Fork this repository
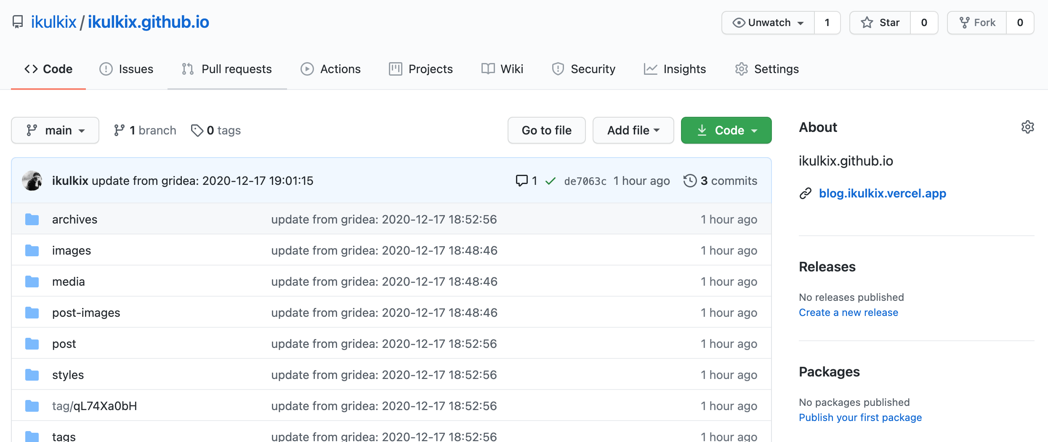The height and width of the screenshot is (442, 1048). coord(977,23)
